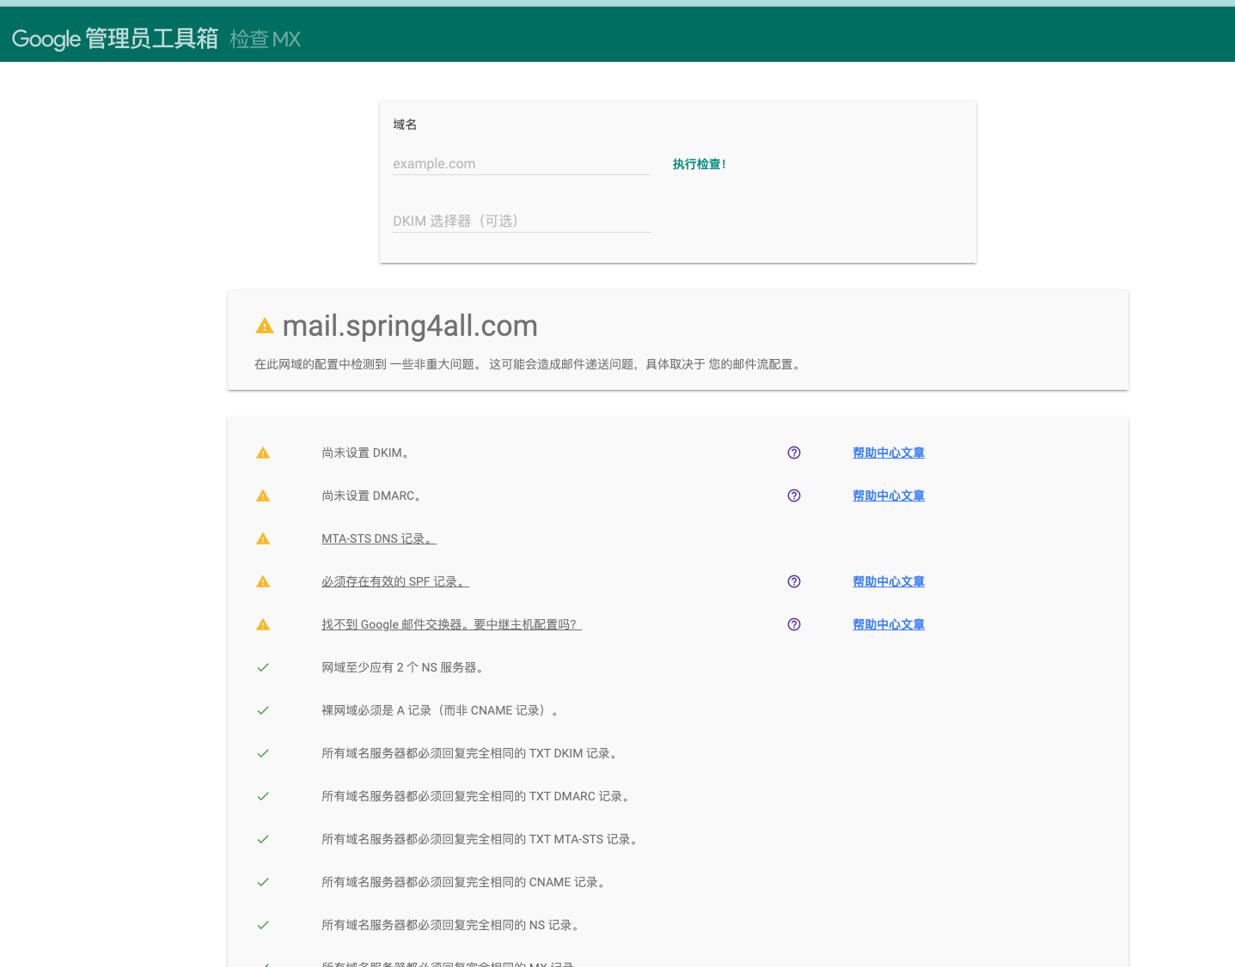Click checkmark icon for 相同的 NS 记录 row

click(263, 925)
